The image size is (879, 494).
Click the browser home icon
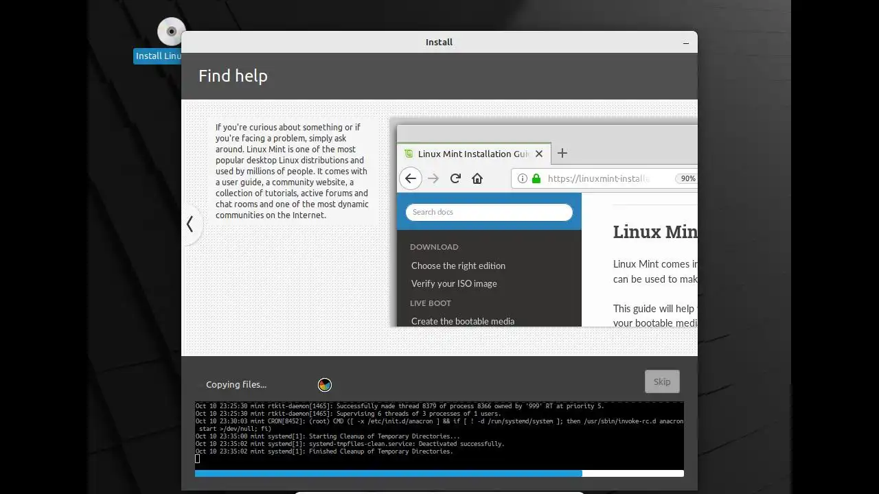point(477,178)
